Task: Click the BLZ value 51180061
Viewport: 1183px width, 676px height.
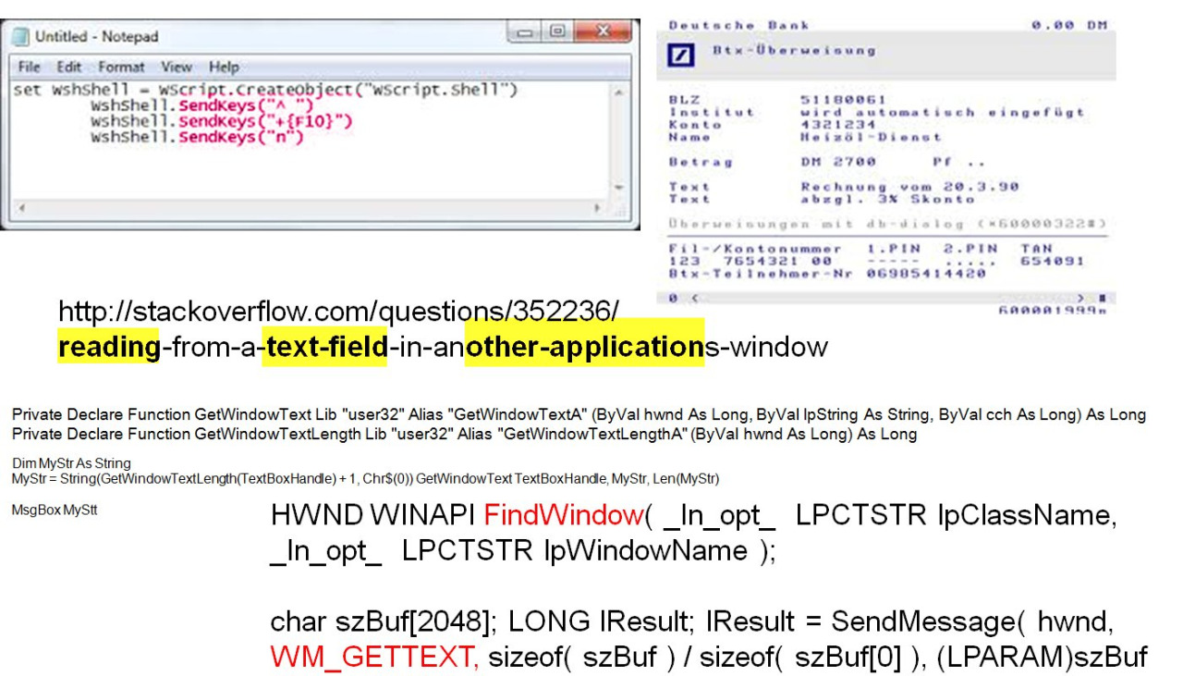Action: pos(843,99)
